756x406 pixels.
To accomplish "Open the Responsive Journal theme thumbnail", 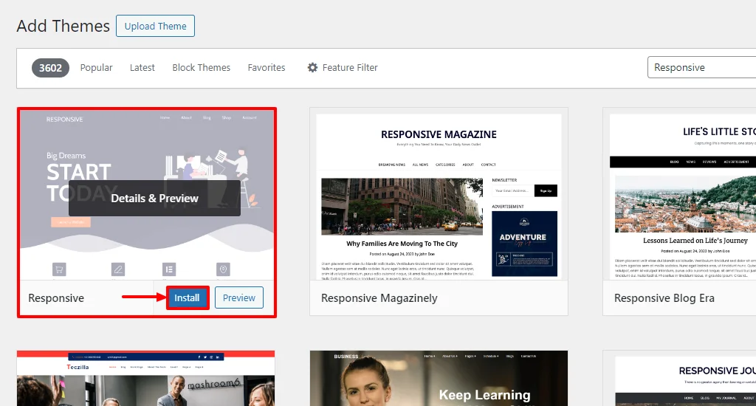I will point(679,379).
